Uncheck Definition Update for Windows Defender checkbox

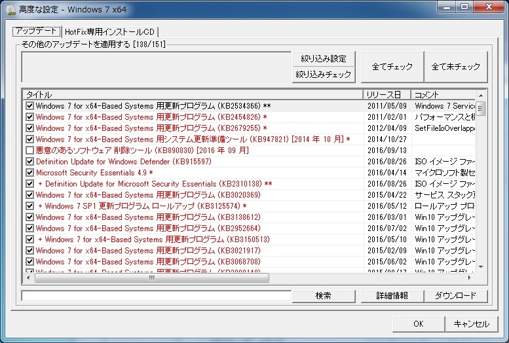pyautogui.click(x=30, y=161)
